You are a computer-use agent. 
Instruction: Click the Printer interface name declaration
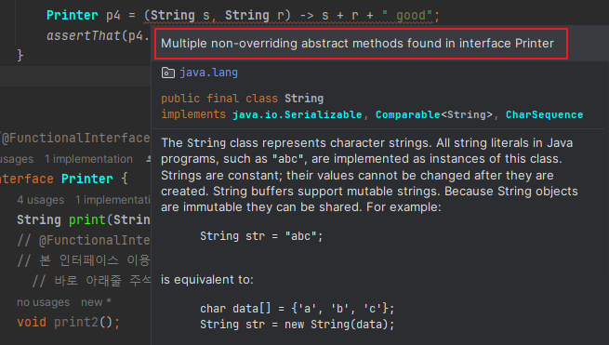pos(87,179)
